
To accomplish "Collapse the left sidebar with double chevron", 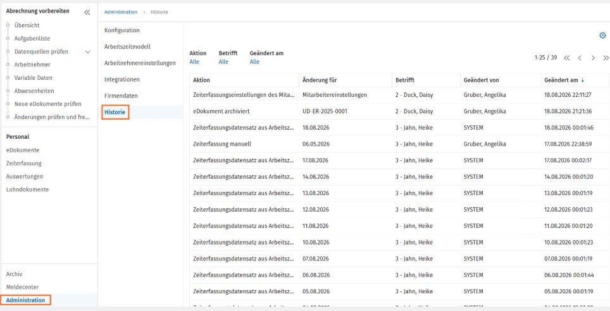I will 87,13.
